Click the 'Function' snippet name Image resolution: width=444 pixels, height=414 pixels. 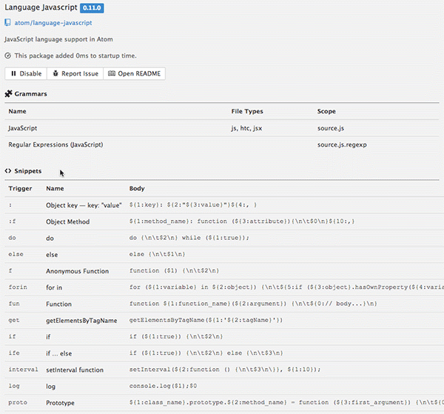(x=59, y=304)
